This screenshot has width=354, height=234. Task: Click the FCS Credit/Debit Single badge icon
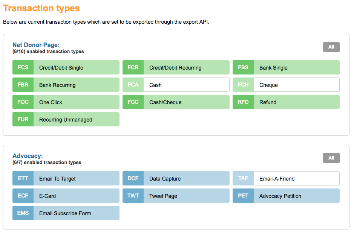pyautogui.click(x=23, y=67)
